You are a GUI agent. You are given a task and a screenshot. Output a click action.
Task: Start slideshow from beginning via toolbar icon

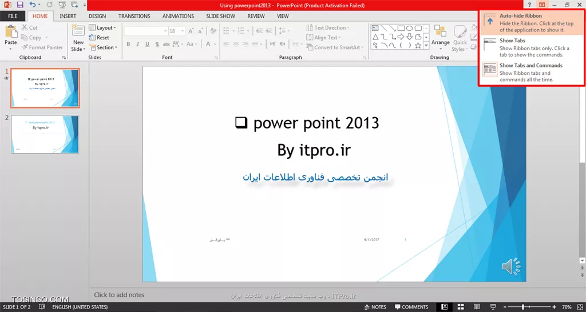point(62,5)
